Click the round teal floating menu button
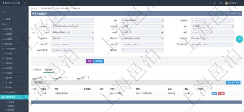This screenshot has height=112, width=244. [x=239, y=39]
